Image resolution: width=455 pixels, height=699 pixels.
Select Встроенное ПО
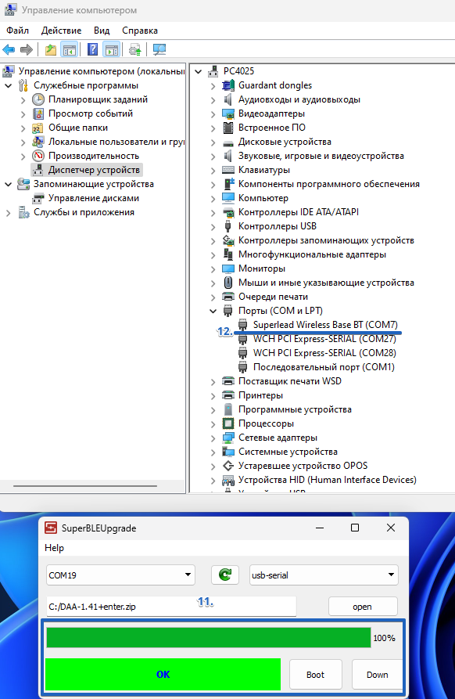tap(271, 128)
